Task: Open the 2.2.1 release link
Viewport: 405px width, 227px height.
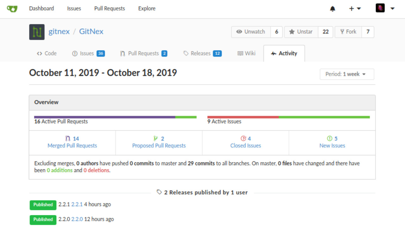Action: [x=77, y=204]
